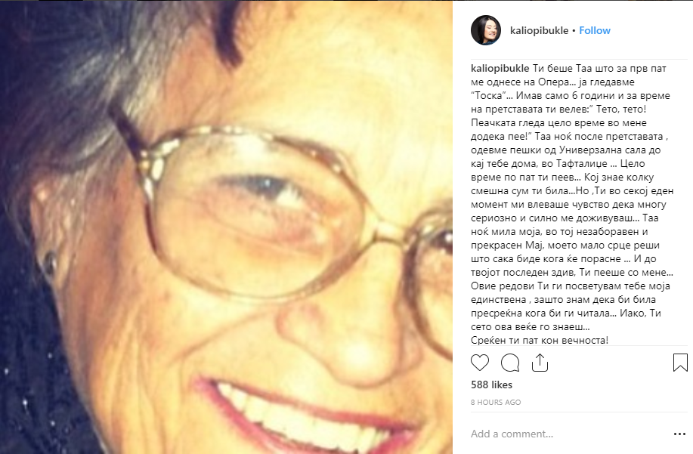Click the posted photo of smiling woman
The width and height of the screenshot is (693, 454).
click(x=226, y=227)
